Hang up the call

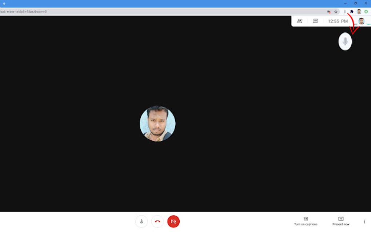(157, 220)
